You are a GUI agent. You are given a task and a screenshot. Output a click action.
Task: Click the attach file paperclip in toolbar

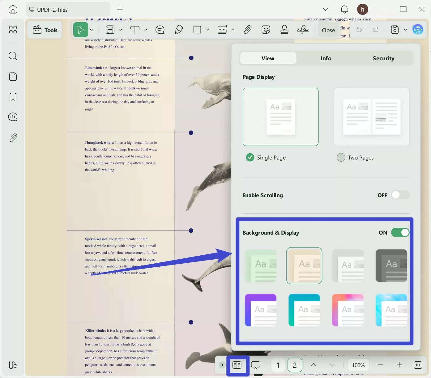pos(247,30)
